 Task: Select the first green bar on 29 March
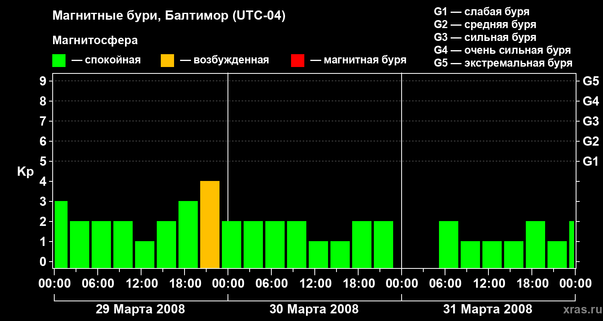tap(61, 234)
